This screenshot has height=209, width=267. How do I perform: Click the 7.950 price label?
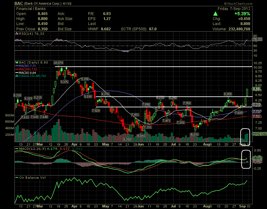[x=187, y=103]
